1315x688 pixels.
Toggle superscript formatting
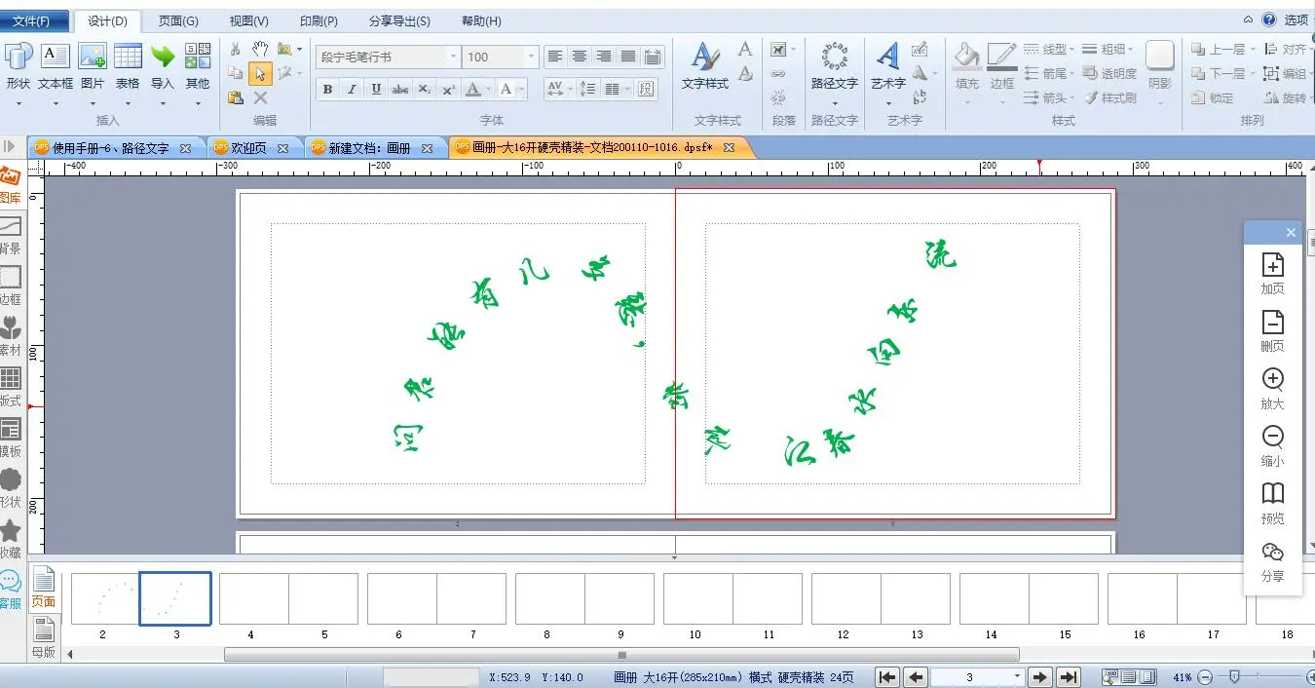pos(449,89)
